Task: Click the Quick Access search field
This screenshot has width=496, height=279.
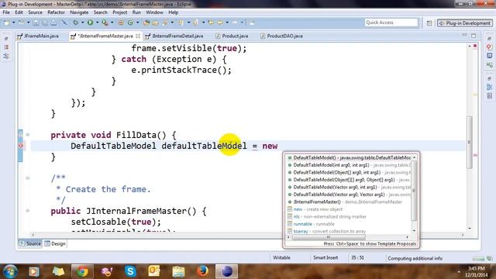Action: point(391,22)
